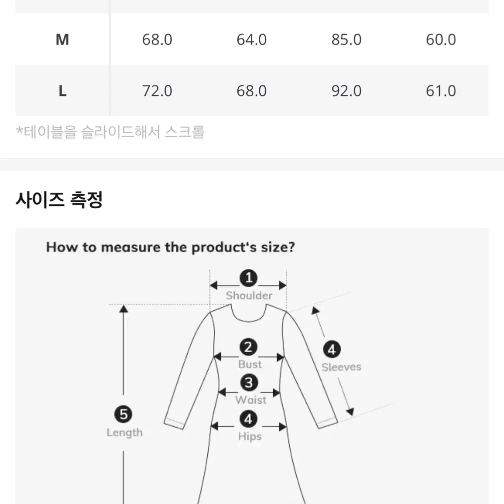Image resolution: width=504 pixels, height=504 pixels.
Task: Click the number 1 Shoulder marker
Action: pyautogui.click(x=248, y=278)
